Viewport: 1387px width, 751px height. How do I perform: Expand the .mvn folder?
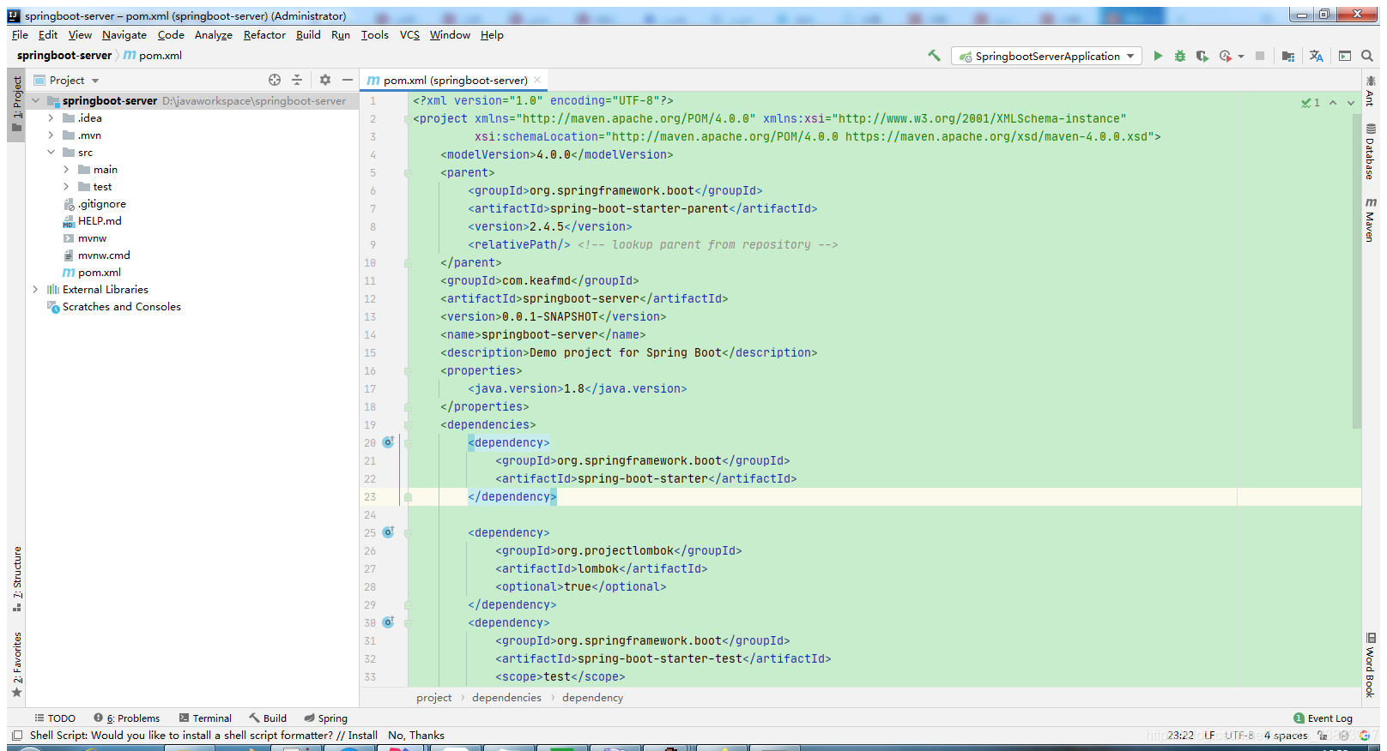click(x=51, y=135)
